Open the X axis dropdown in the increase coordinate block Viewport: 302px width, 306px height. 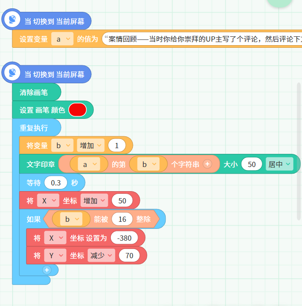pos(48,200)
